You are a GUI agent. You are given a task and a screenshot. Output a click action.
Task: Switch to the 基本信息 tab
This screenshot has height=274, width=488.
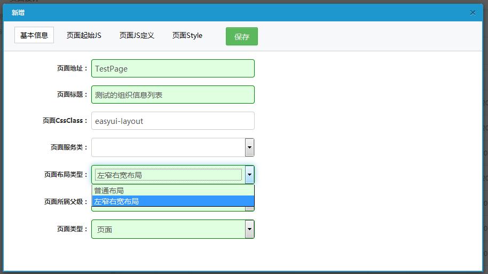click(x=34, y=35)
